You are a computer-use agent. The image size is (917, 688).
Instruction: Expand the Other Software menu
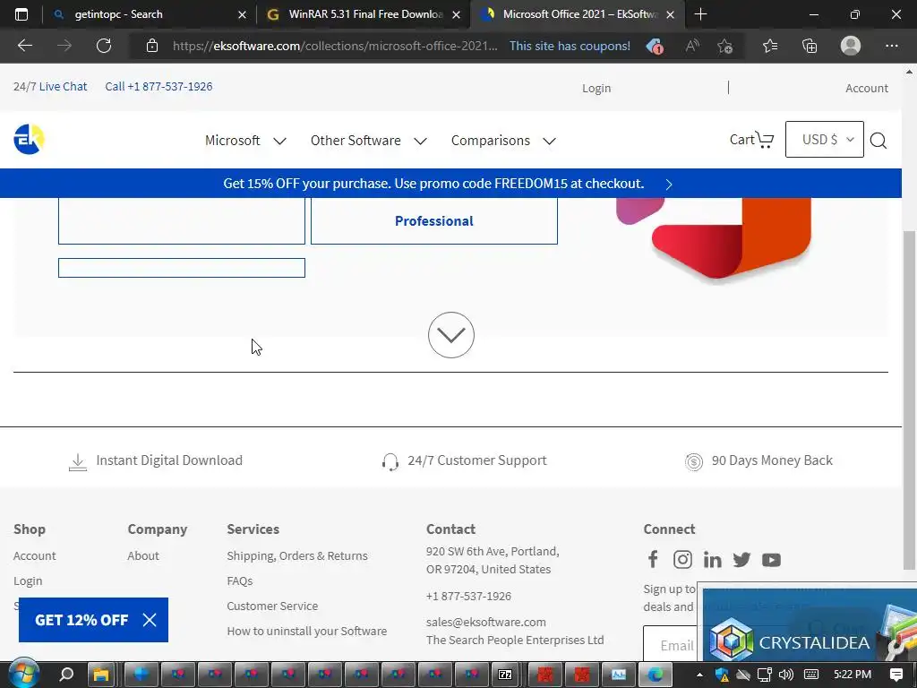[369, 141]
